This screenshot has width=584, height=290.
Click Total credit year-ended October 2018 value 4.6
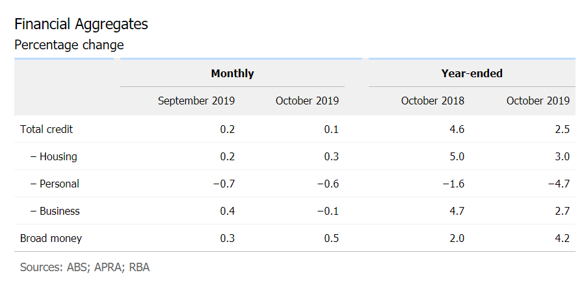point(457,129)
